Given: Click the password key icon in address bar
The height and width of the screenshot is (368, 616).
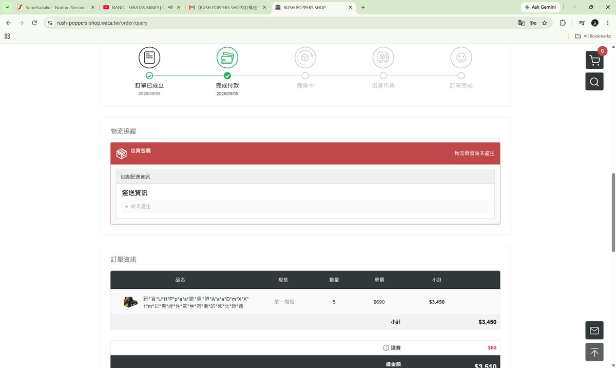Looking at the screenshot, I should tap(533, 23).
